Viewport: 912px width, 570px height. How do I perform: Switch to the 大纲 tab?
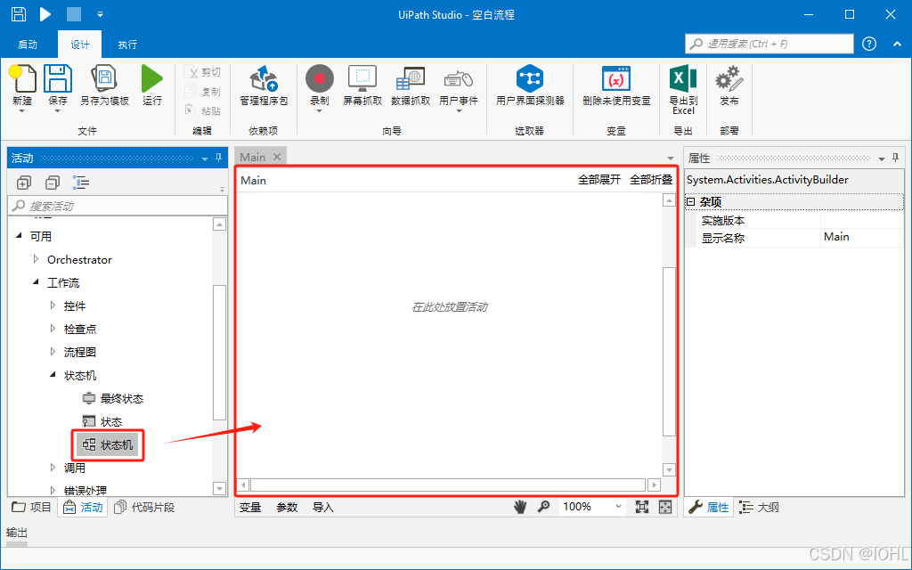[x=759, y=507]
